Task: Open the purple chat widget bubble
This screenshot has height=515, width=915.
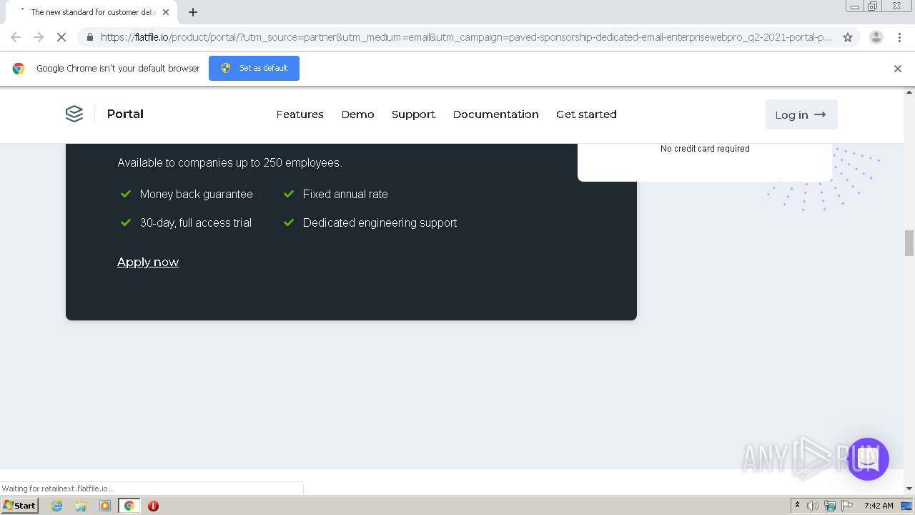Action: (x=868, y=459)
